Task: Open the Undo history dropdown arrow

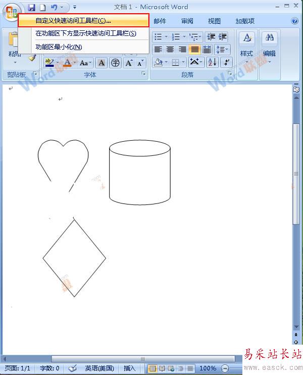Action: (62, 8)
